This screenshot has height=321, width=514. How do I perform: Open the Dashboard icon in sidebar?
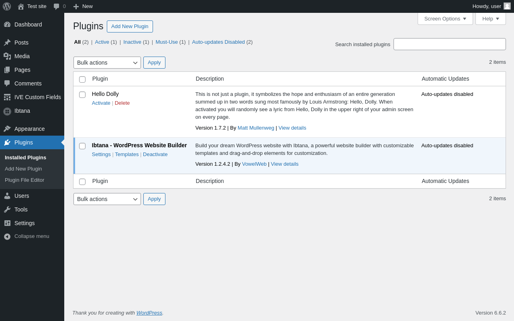(7, 24)
